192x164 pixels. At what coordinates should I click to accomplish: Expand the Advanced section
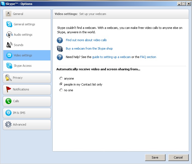tap(27, 125)
